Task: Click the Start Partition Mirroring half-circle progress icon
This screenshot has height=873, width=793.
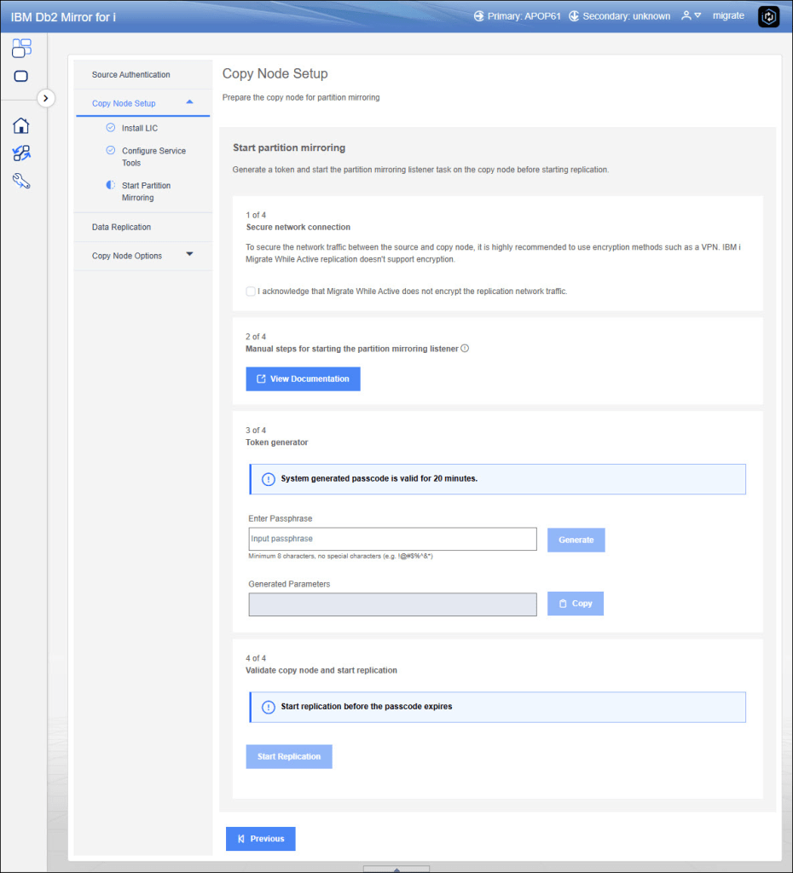Action: (110, 185)
